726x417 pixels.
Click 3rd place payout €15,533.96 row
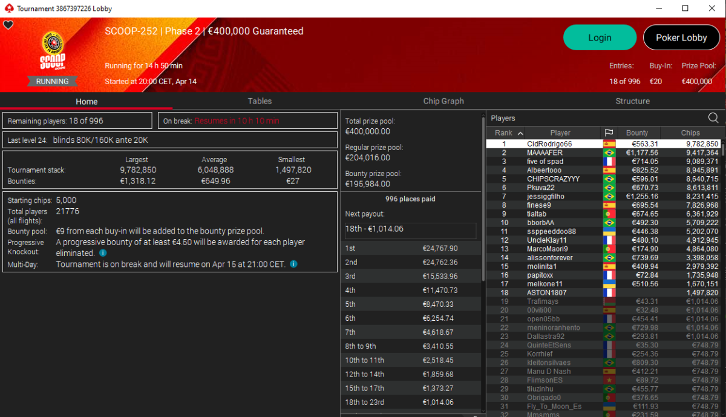tap(411, 276)
